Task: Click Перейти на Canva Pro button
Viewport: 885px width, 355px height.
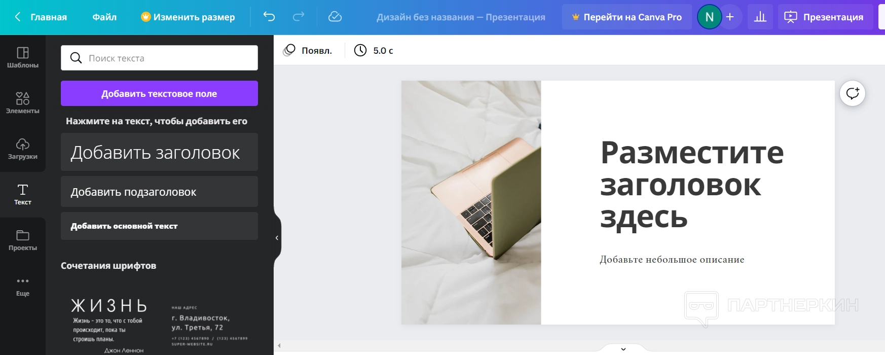Action: coord(627,17)
